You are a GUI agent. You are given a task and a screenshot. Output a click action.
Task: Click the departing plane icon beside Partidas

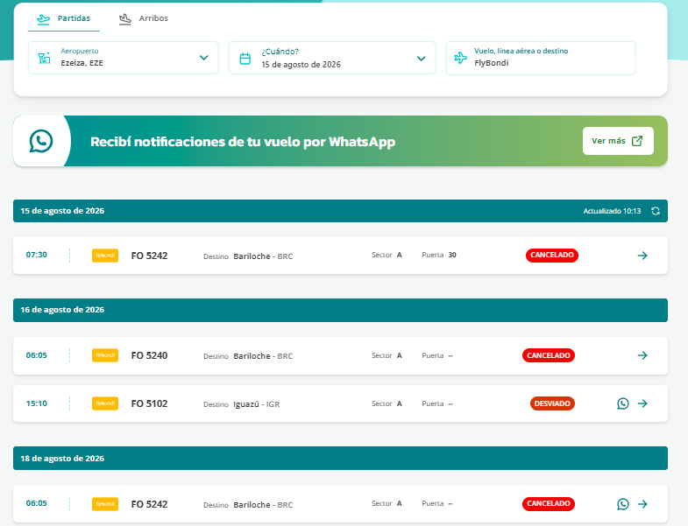pyautogui.click(x=44, y=19)
